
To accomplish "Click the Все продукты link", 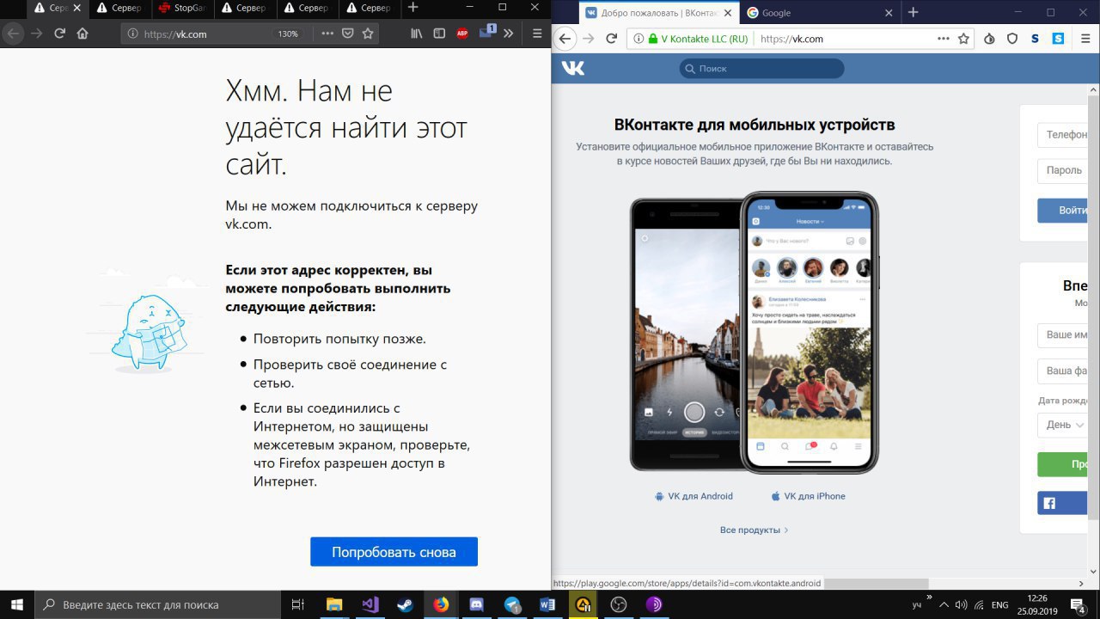I will coord(754,530).
